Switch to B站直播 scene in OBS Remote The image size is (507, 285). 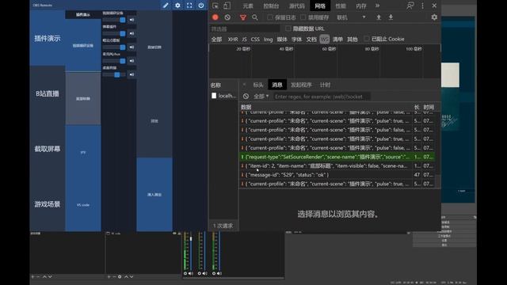tap(48, 93)
